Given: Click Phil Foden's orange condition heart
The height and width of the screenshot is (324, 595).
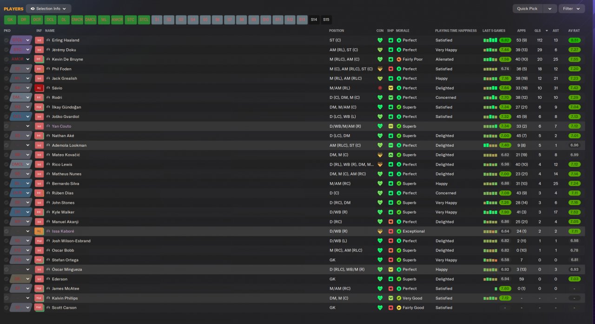Looking at the screenshot, I should click(380, 69).
